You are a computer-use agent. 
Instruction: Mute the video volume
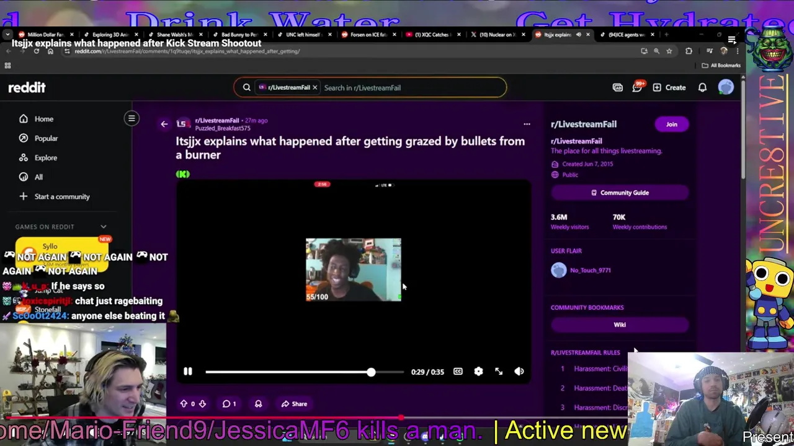pos(519,372)
